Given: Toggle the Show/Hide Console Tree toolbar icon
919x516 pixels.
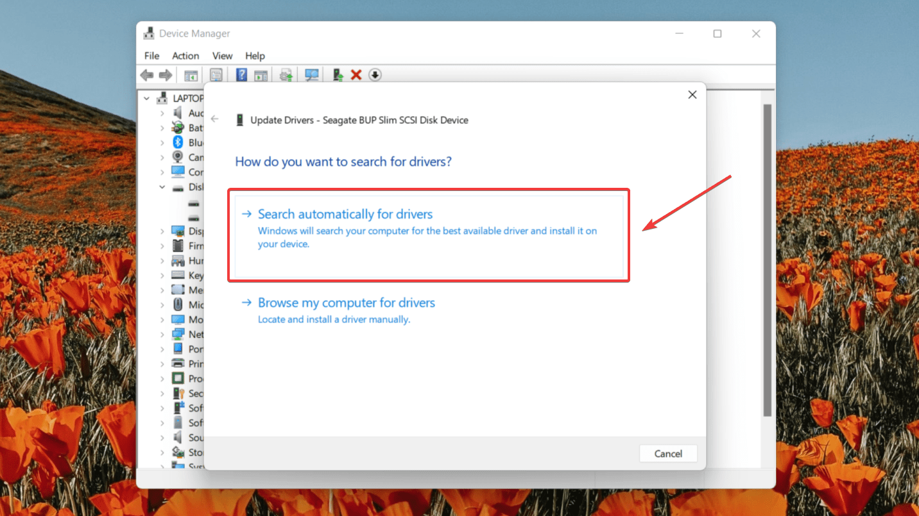Looking at the screenshot, I should point(191,75).
